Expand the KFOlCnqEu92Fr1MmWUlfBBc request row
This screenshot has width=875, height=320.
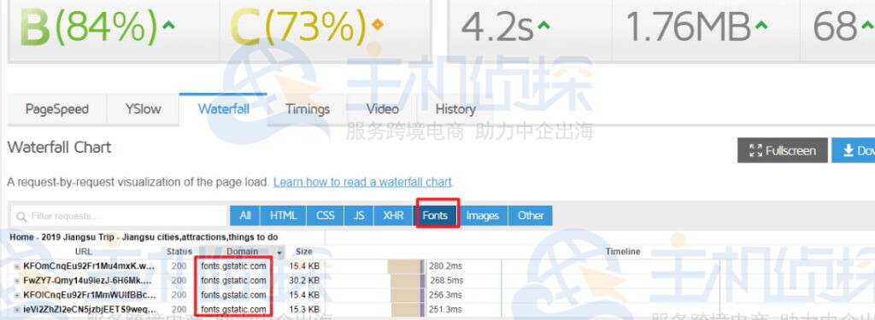pyautogui.click(x=17, y=295)
